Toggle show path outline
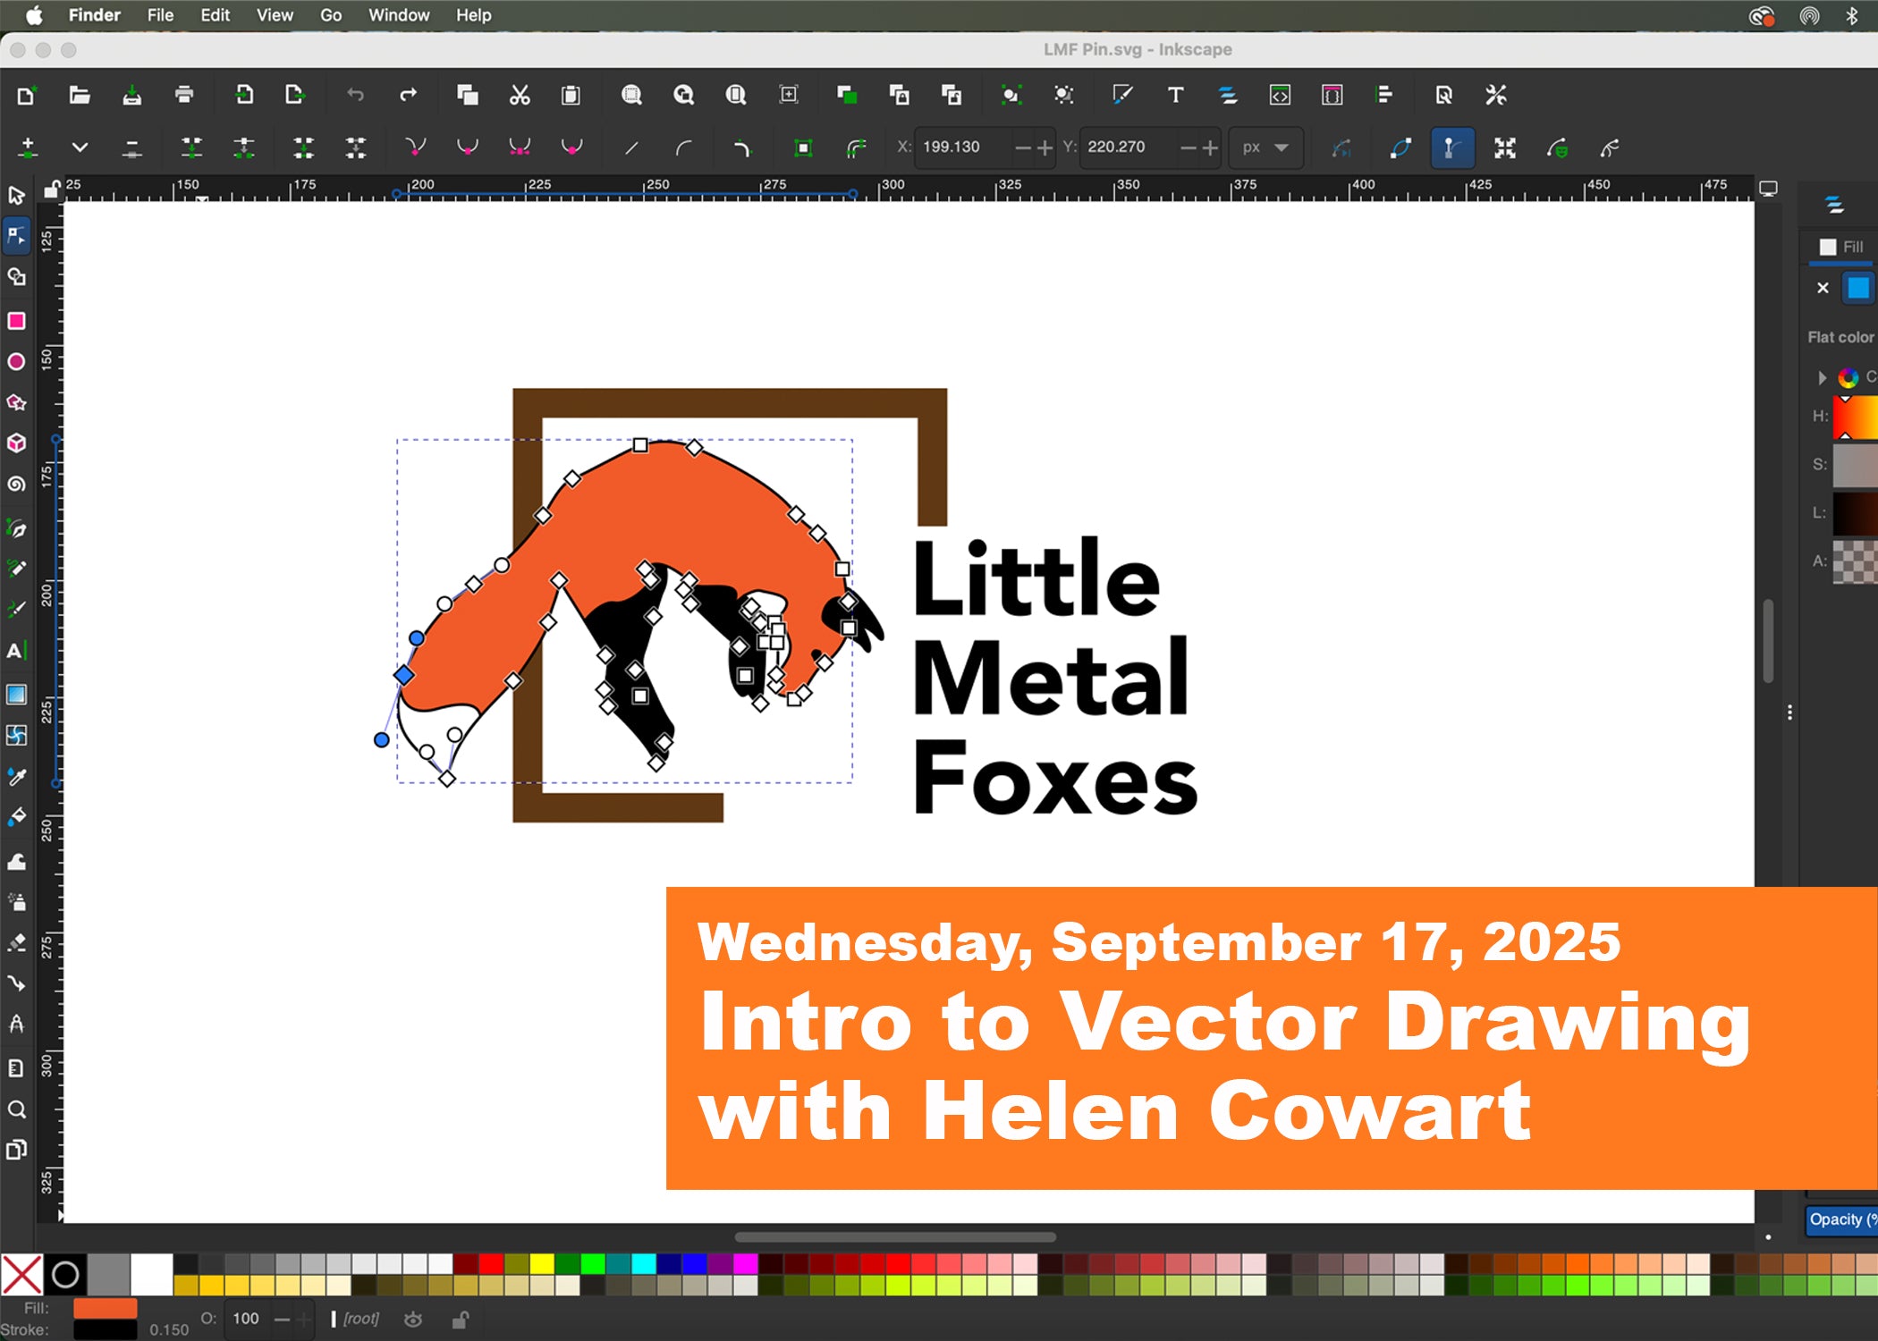This screenshot has height=1341, width=1878. point(1400,148)
